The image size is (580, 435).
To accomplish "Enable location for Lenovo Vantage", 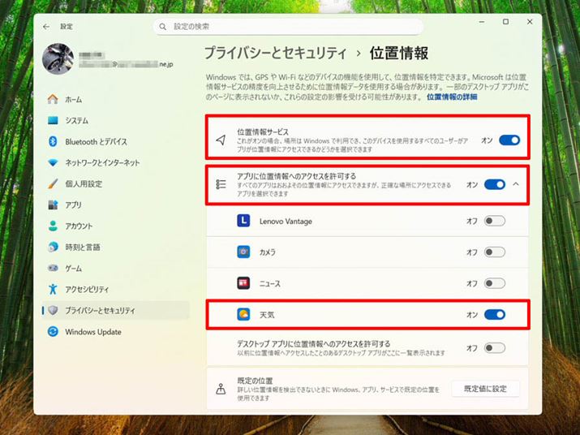I will tap(494, 221).
